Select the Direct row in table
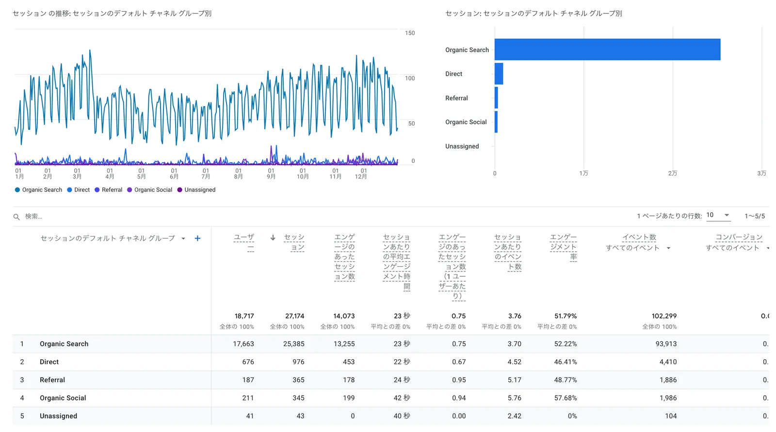Screen dimensions: 776x432 click(x=49, y=362)
